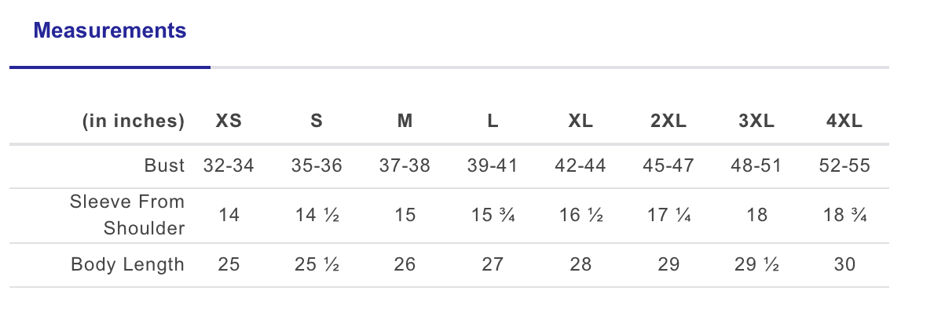Select the XL size column header
Image resolution: width=934 pixels, height=309 pixels.
point(581,122)
